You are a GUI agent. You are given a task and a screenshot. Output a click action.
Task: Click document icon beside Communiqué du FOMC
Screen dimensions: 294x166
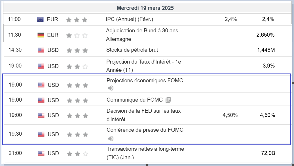168,100
